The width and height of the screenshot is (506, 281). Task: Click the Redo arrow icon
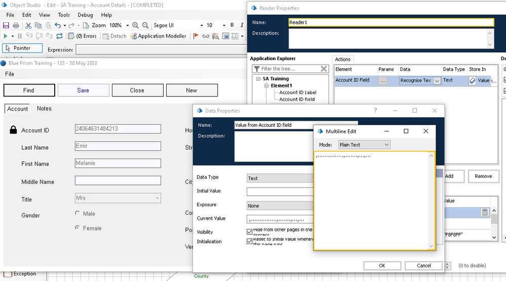pos(71,25)
